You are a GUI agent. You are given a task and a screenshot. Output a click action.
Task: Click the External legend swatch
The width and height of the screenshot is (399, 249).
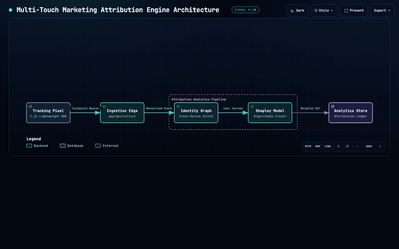[98, 146]
